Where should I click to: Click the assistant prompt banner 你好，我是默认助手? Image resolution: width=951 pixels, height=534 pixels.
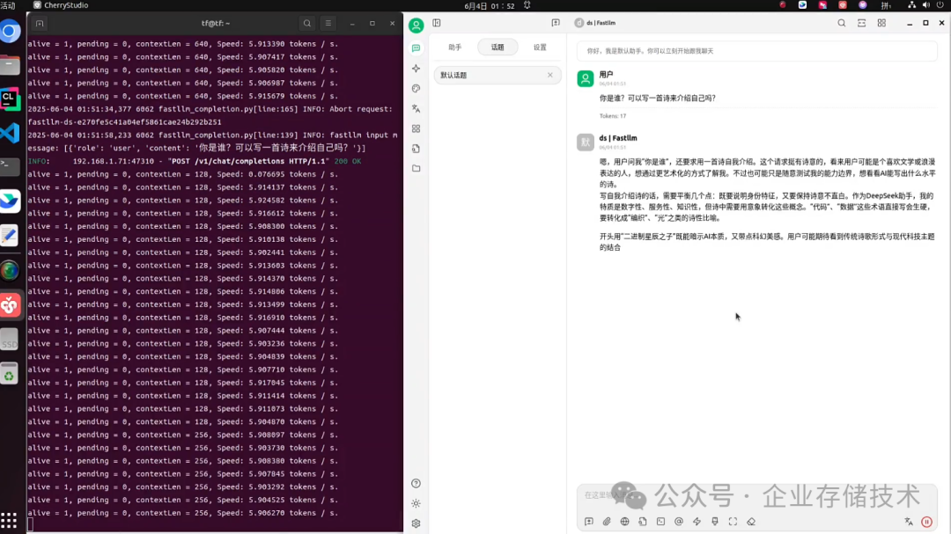[757, 51]
